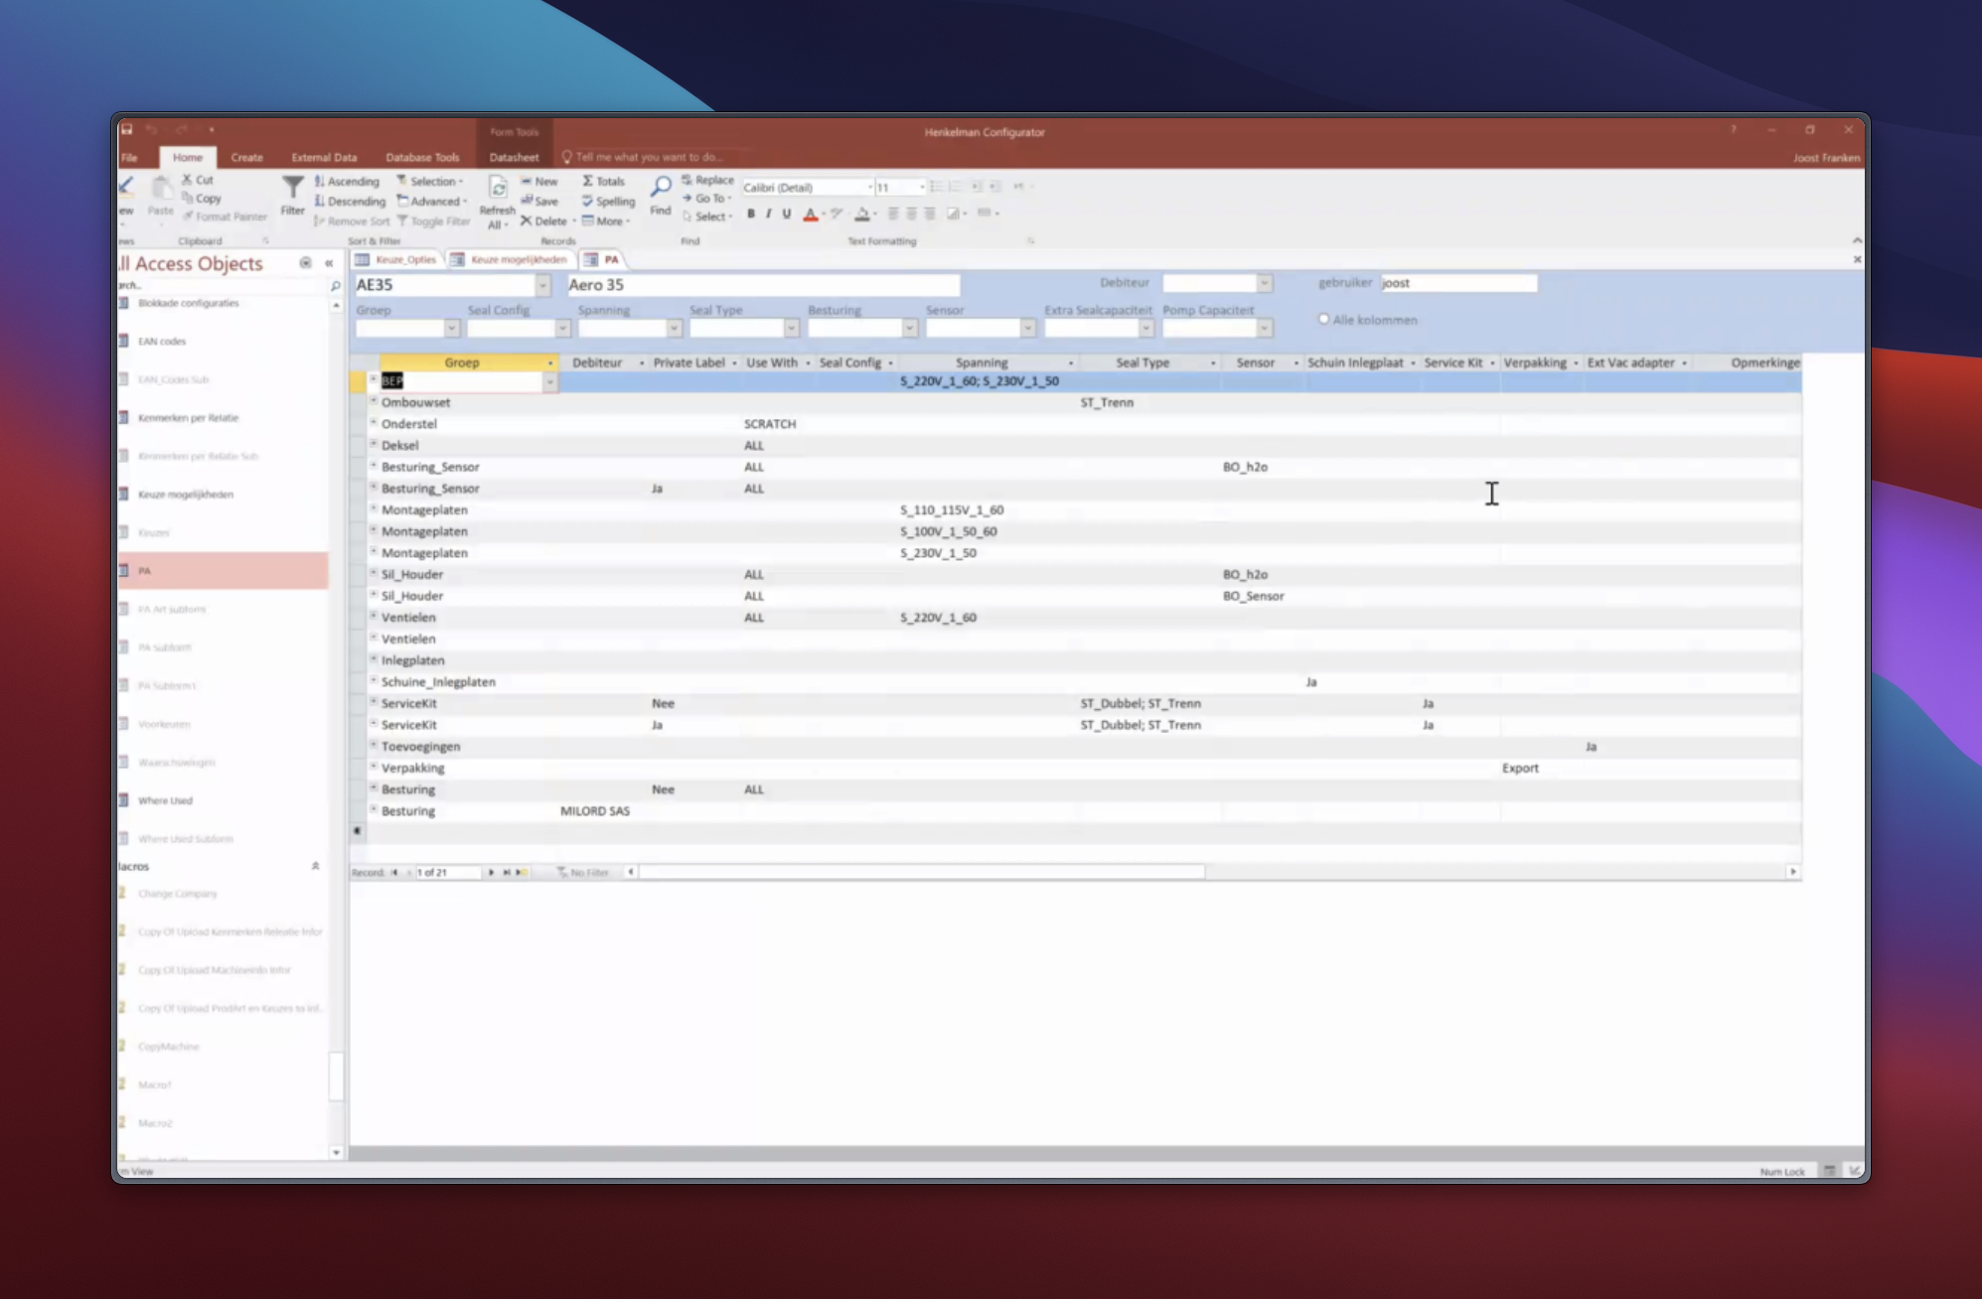This screenshot has width=1982, height=1299.
Task: Go to first record in navigation bar
Action: tap(394, 872)
